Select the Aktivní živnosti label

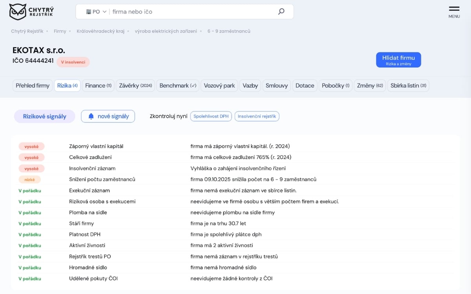(87, 245)
